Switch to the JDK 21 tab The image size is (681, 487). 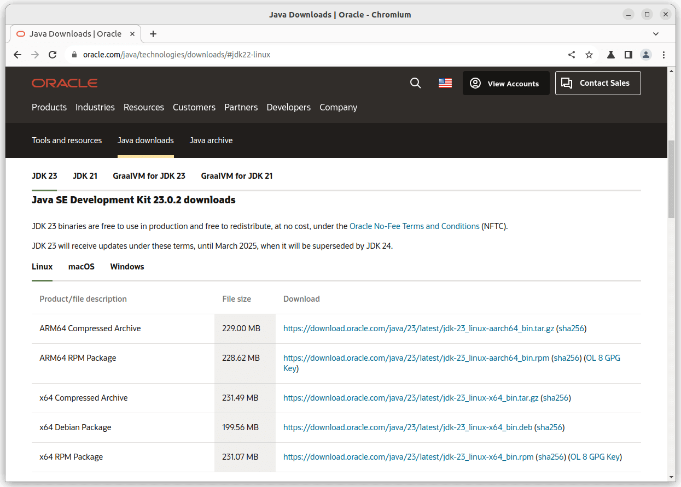[85, 176]
